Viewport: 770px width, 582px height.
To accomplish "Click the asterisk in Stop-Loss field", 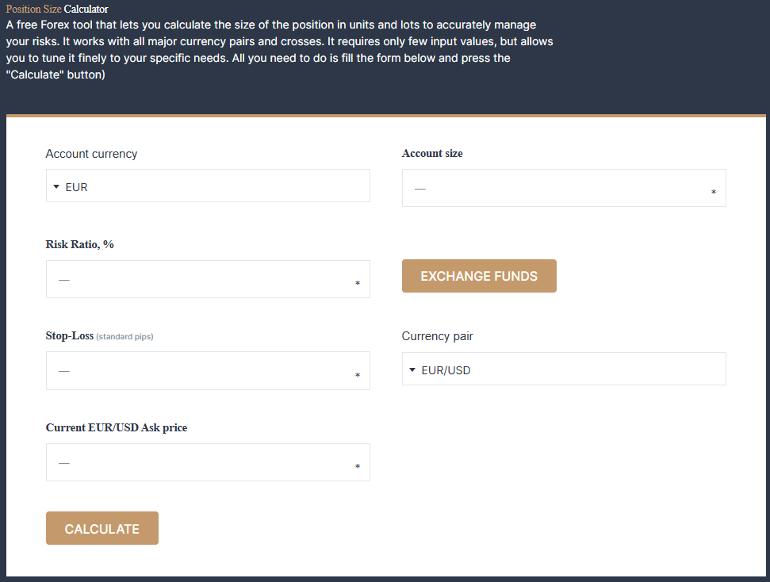I will tap(358, 375).
